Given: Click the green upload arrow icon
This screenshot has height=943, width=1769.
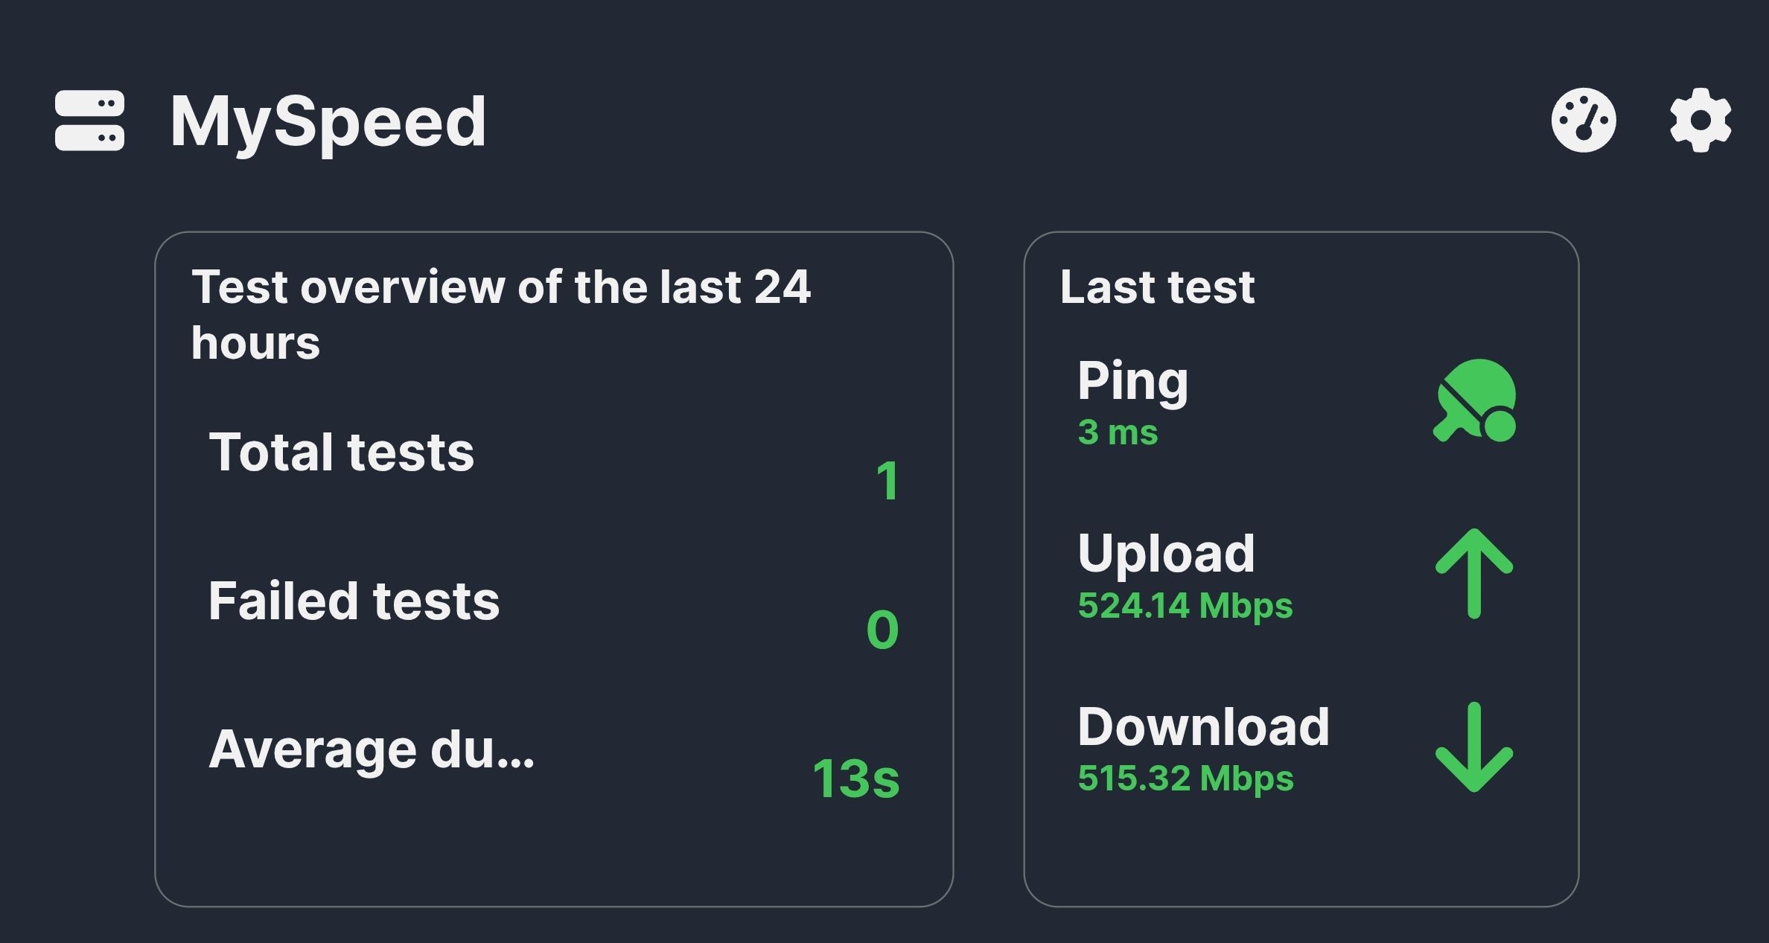Looking at the screenshot, I should 1473,573.
